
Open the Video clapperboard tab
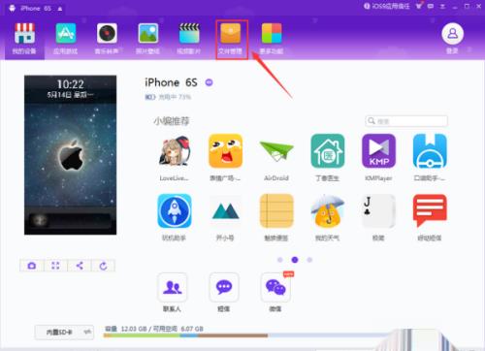pyautogui.click(x=189, y=38)
